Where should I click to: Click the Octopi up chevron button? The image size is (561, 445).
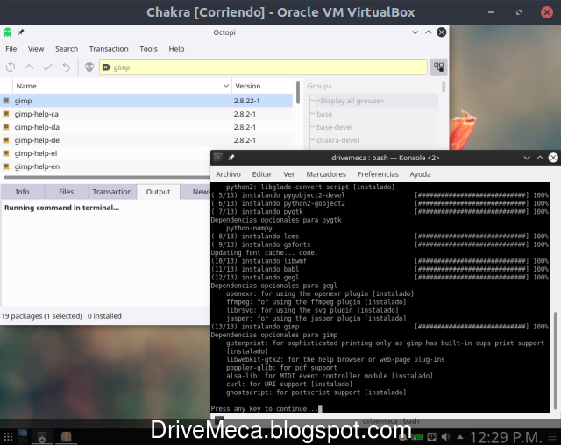429,32
